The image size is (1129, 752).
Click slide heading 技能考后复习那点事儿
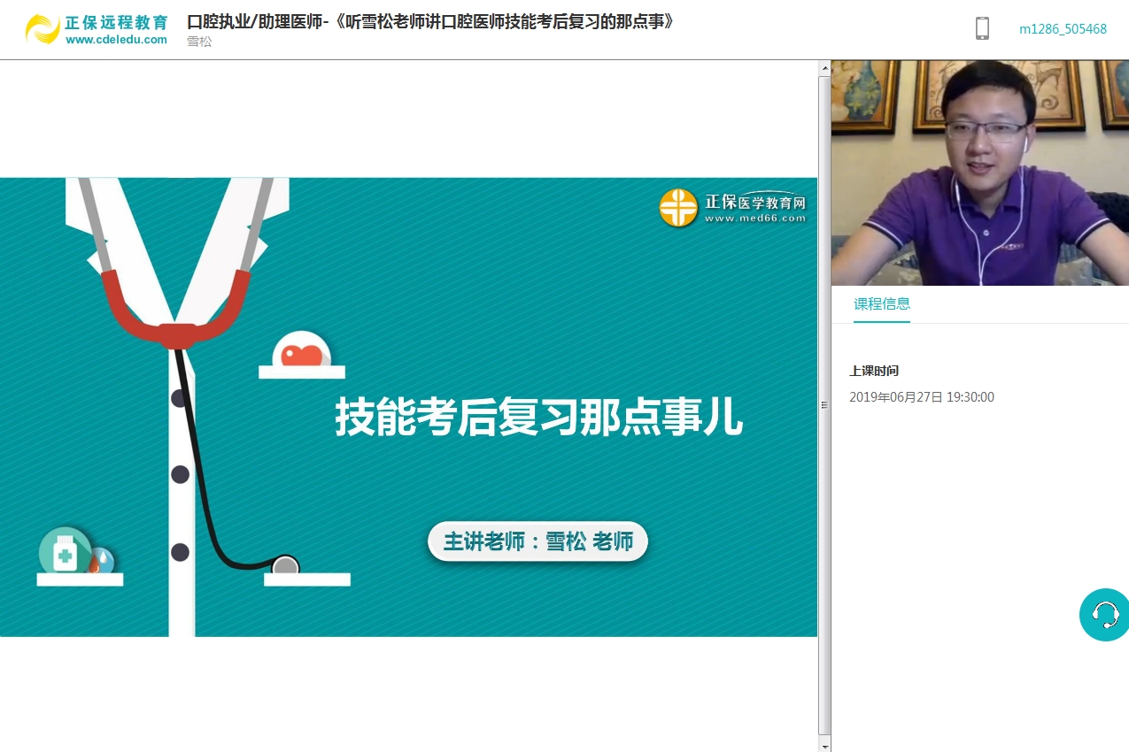point(538,418)
